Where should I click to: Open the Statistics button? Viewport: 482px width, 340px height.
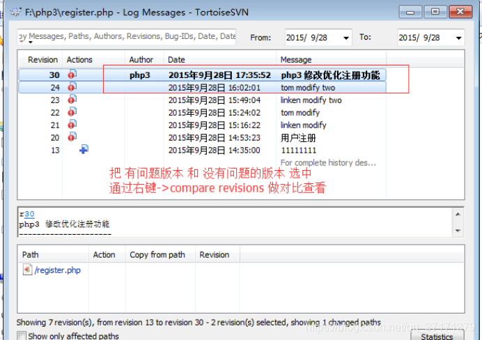point(437,335)
